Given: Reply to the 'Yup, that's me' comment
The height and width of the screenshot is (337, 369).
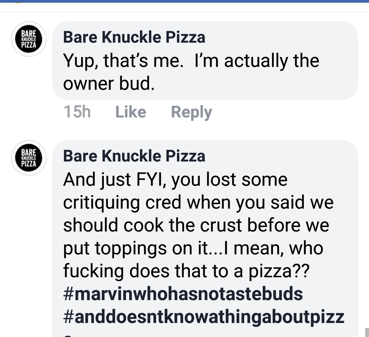Looking at the screenshot, I should click(191, 112).
